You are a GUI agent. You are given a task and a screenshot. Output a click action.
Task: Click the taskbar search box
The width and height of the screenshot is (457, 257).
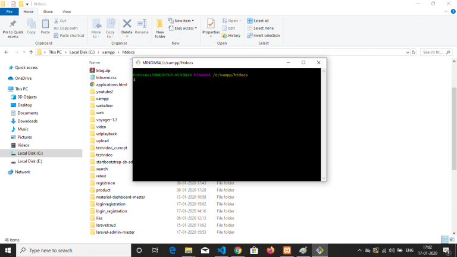coord(73,250)
